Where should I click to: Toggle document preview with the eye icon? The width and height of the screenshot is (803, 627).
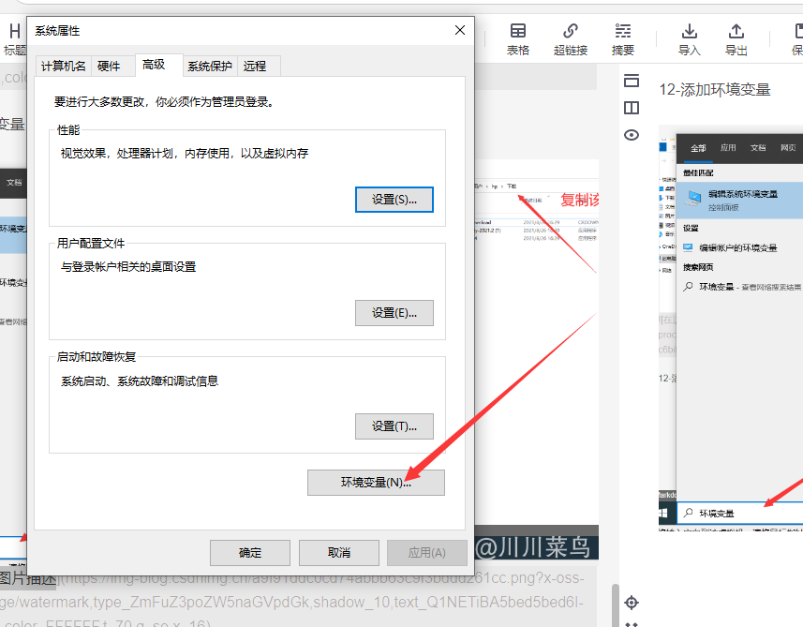[631, 136]
